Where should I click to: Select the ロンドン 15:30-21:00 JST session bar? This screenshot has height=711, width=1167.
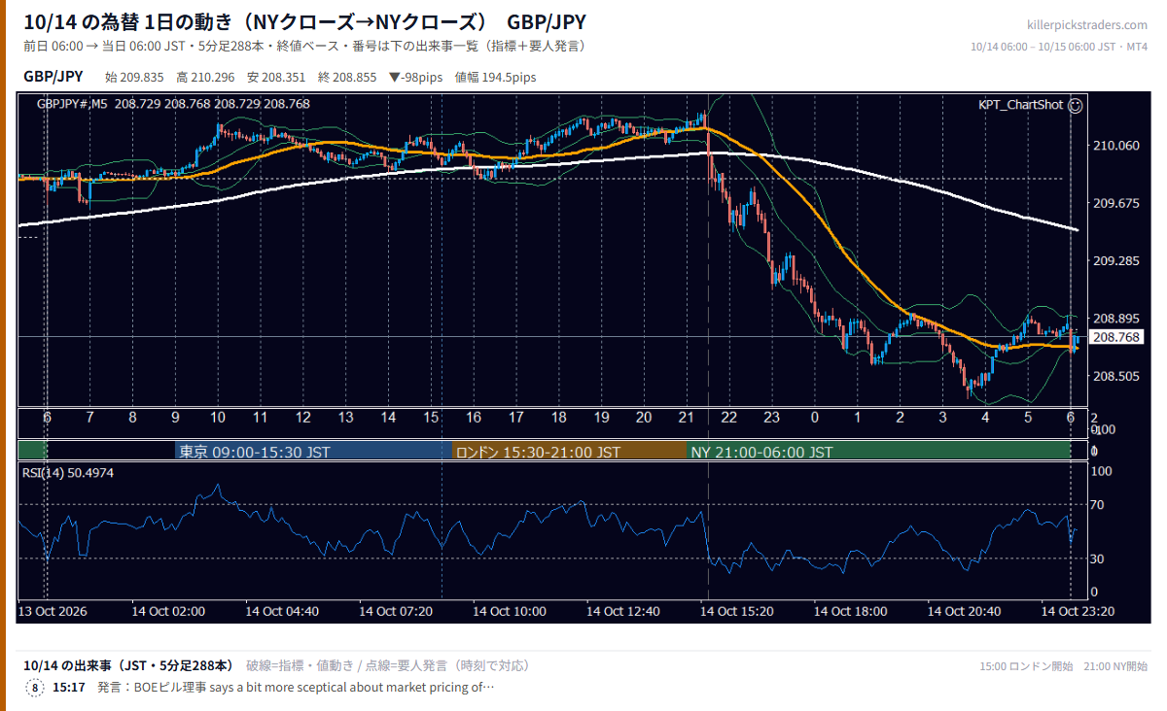[x=570, y=452]
